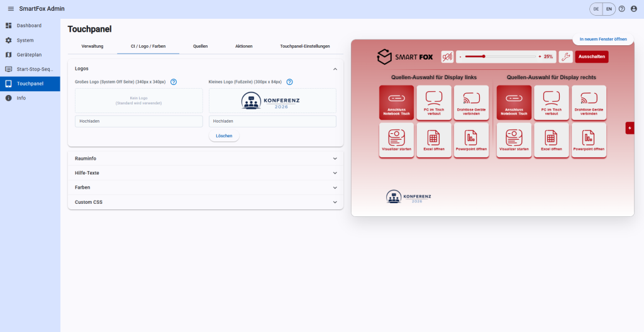Click the SmartFox Admin title

click(x=42, y=9)
